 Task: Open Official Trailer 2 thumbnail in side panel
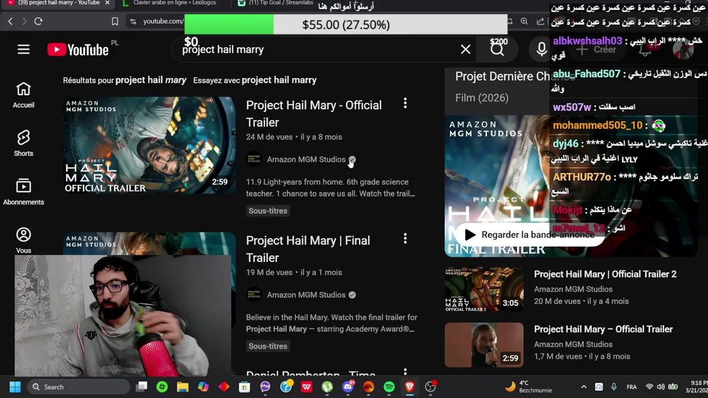click(x=484, y=290)
